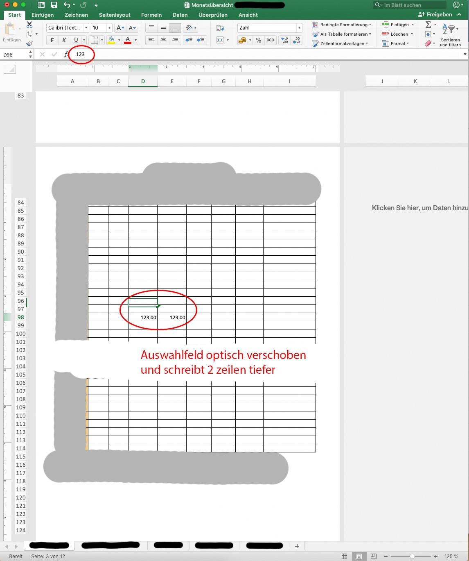Switch to Normal view in the status bar
Image resolution: width=469 pixels, height=561 pixels.
pyautogui.click(x=345, y=556)
